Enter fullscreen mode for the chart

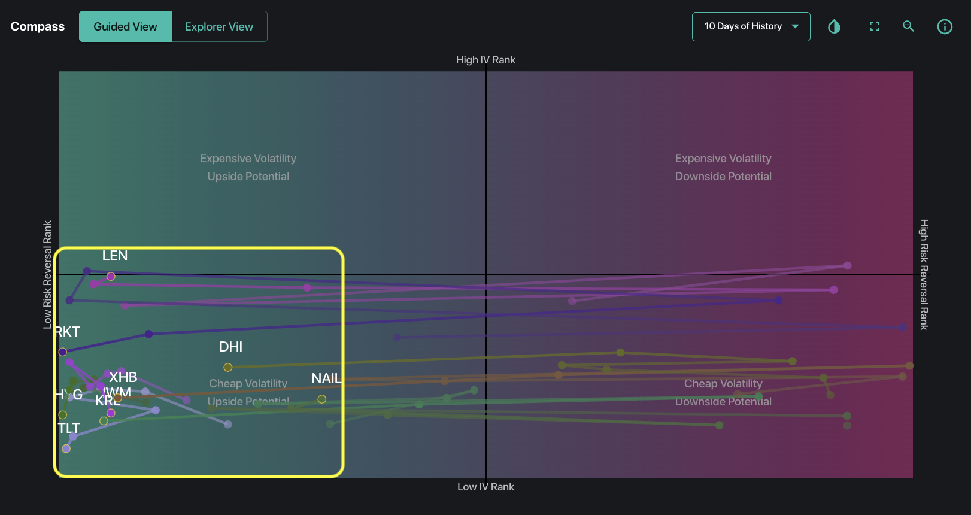pos(874,26)
